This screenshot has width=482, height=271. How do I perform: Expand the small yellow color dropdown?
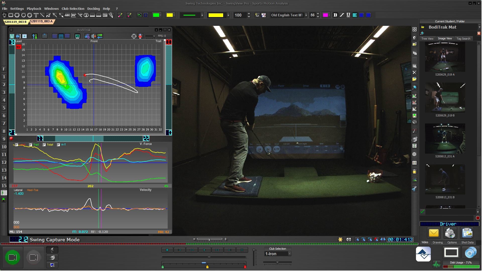click(x=174, y=15)
